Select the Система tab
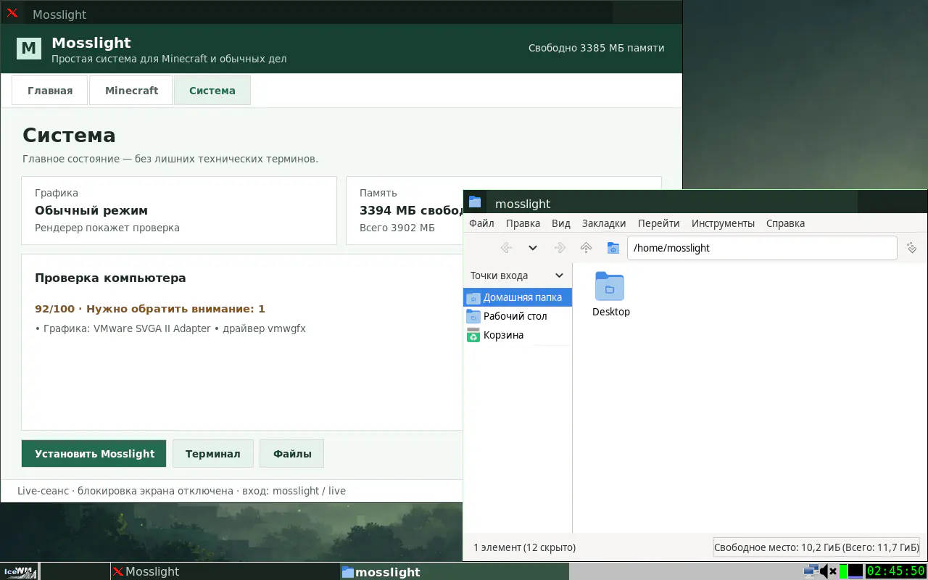Viewport: 928px width, 580px height. (x=212, y=91)
